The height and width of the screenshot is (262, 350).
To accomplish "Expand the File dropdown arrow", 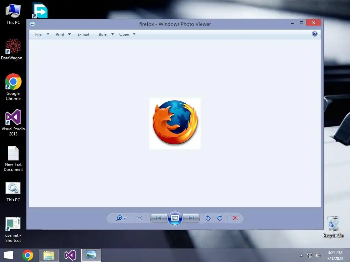I will pyautogui.click(x=48, y=34).
